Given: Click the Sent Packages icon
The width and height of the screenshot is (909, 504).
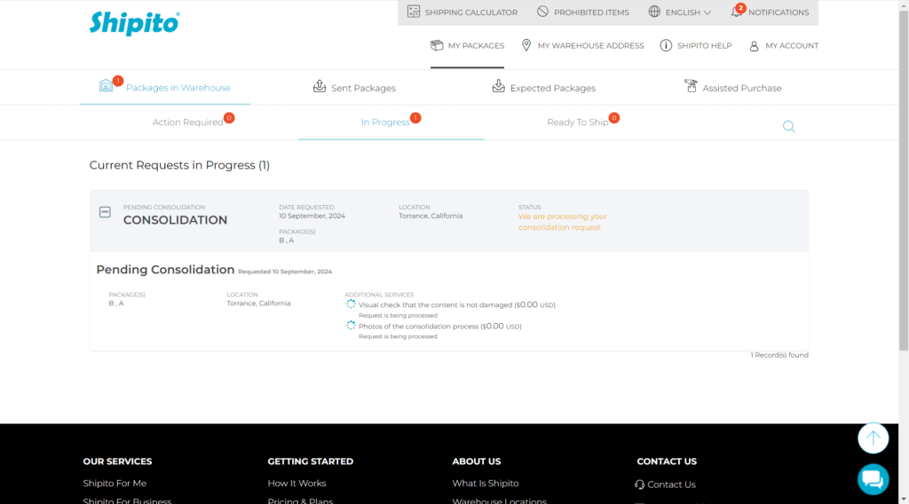Looking at the screenshot, I should pyautogui.click(x=320, y=86).
